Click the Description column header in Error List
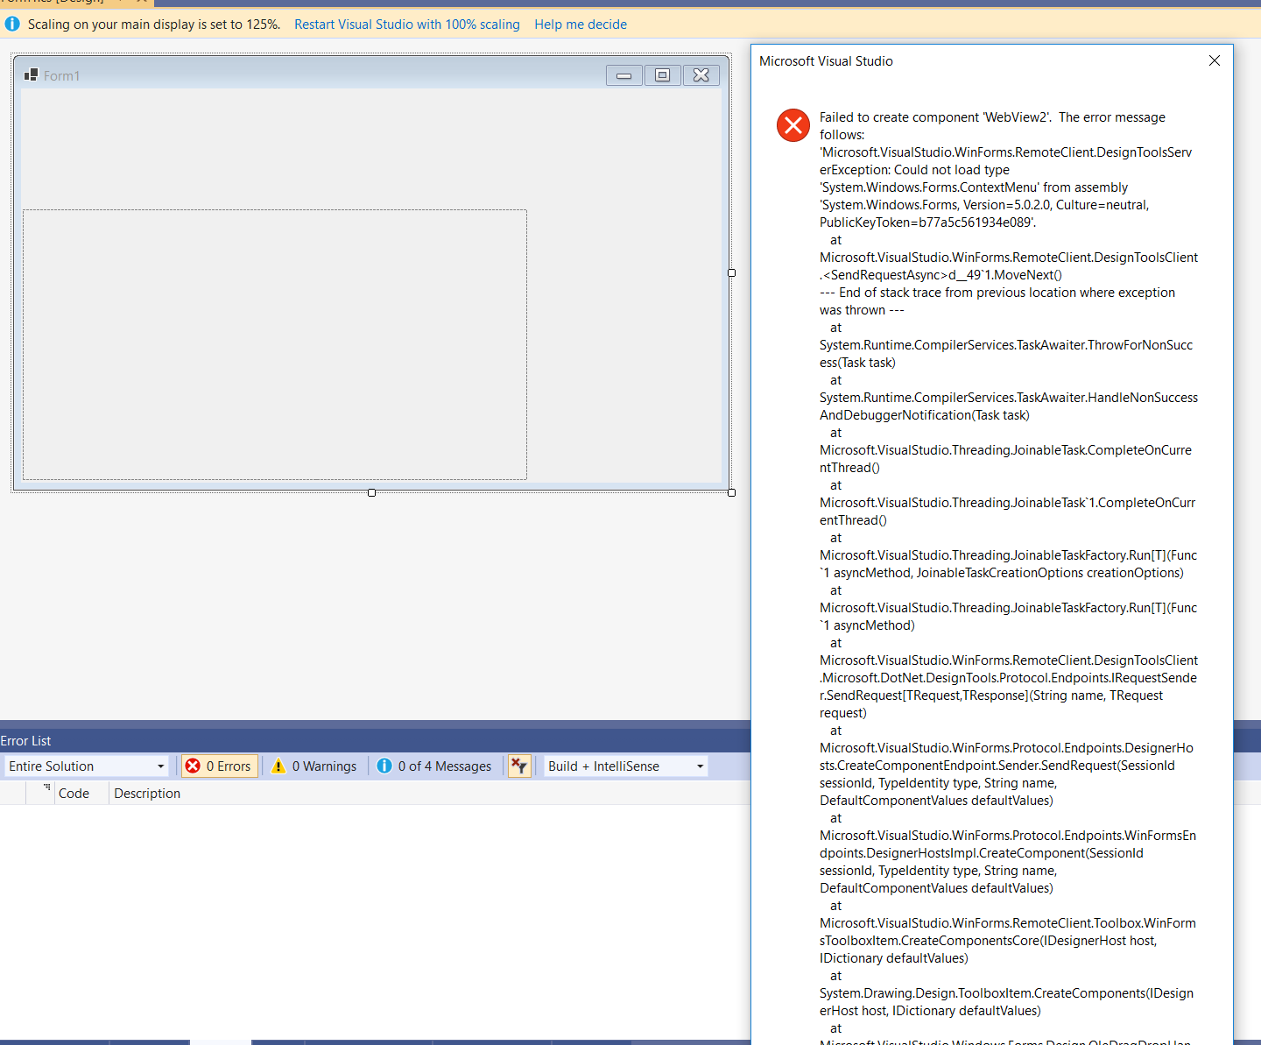1261x1045 pixels. click(x=146, y=793)
